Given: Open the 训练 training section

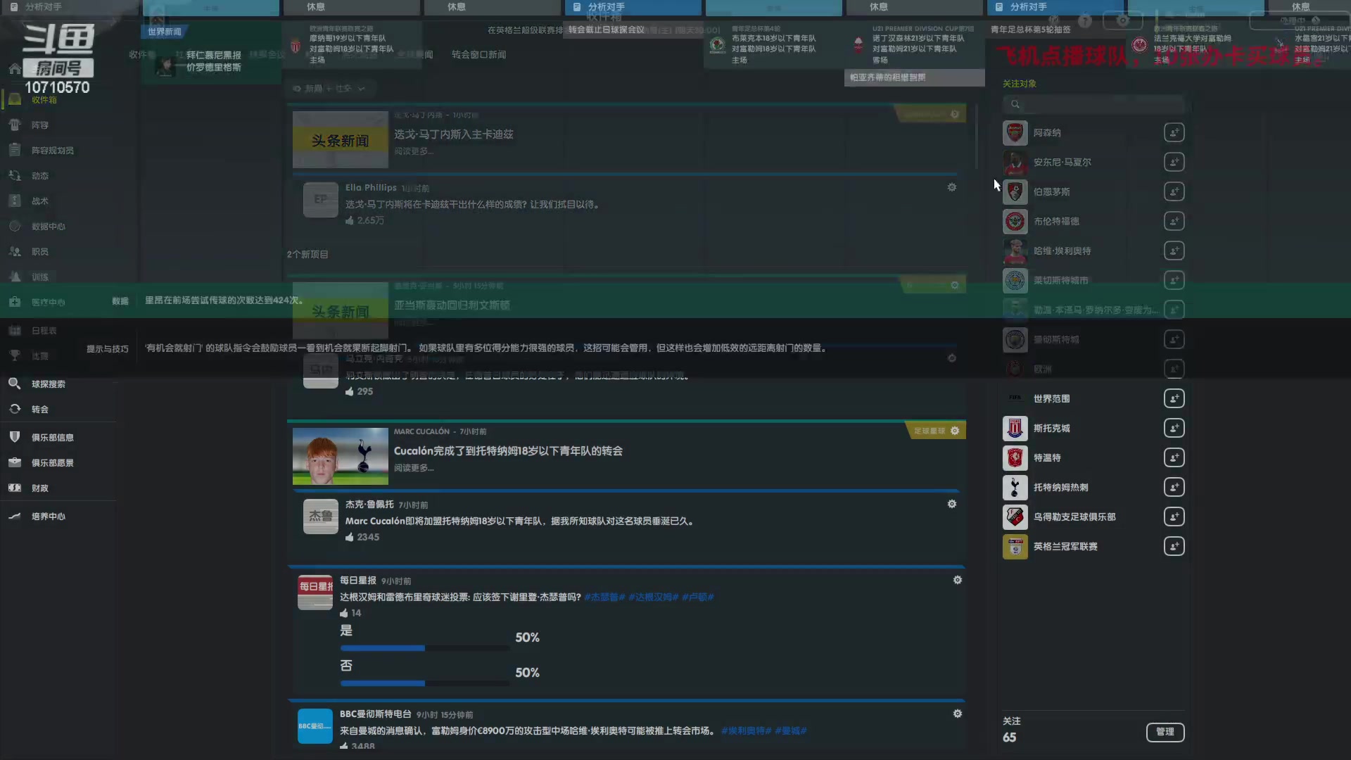Looking at the screenshot, I should 39,277.
